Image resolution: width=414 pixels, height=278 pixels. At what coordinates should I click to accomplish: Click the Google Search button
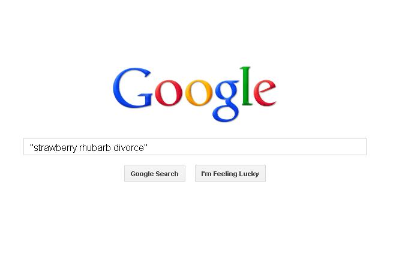pyautogui.click(x=155, y=174)
